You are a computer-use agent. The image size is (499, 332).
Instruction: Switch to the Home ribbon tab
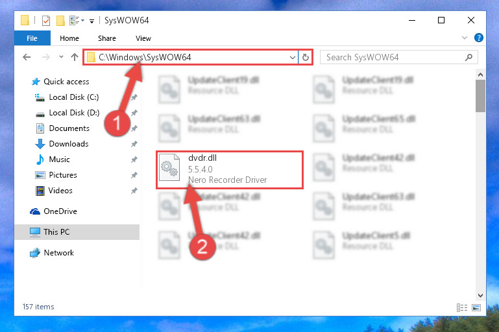[69, 38]
